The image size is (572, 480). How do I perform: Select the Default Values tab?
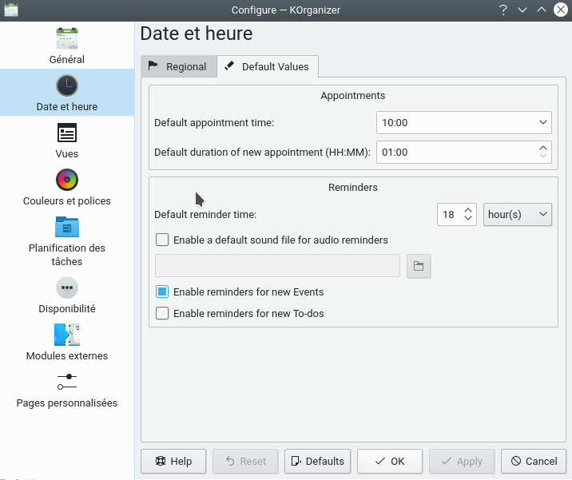(268, 67)
